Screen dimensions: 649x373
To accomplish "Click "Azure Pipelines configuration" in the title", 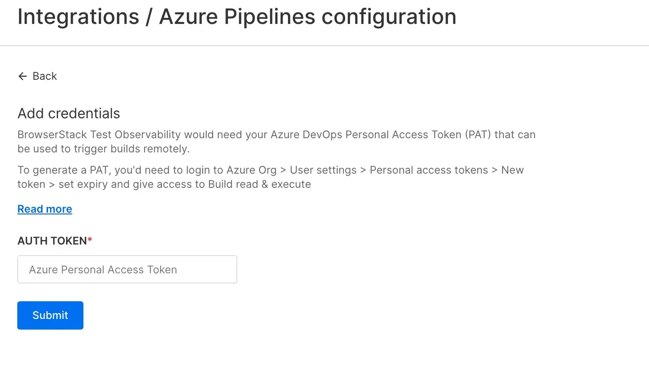I will click(307, 17).
